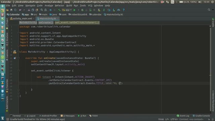Click the Open folder toolbar icon

pos(7,10)
